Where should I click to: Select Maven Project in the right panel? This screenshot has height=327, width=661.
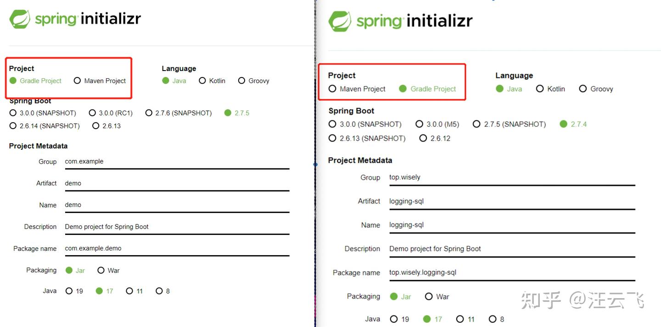(x=332, y=89)
